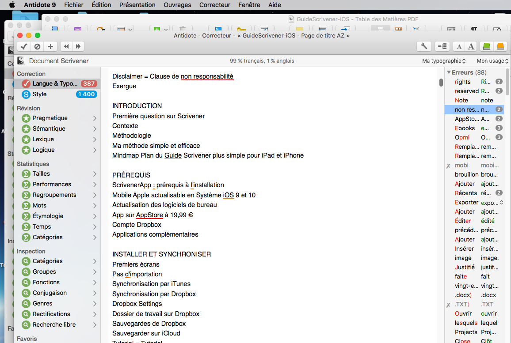Click the green highlighter icon
This screenshot has height=343, width=511.
tap(486, 46)
